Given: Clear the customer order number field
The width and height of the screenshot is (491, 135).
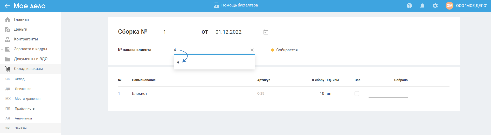Looking at the screenshot, I should [x=252, y=50].
